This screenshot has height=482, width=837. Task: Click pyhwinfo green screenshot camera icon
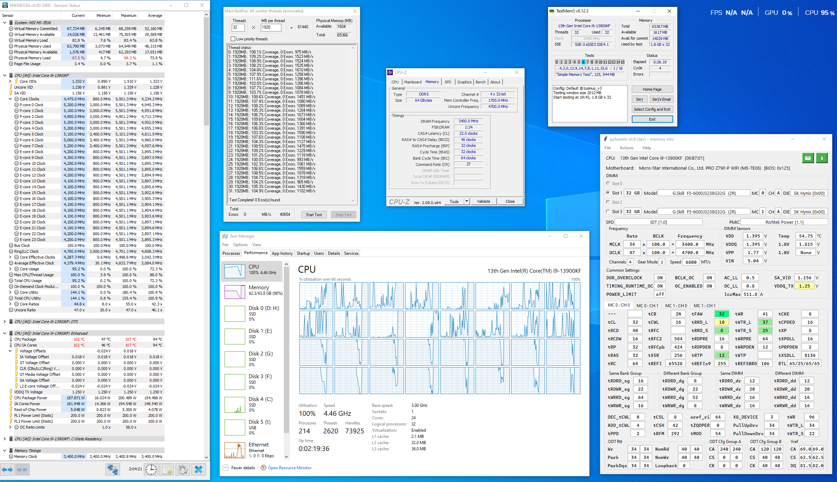click(808, 158)
